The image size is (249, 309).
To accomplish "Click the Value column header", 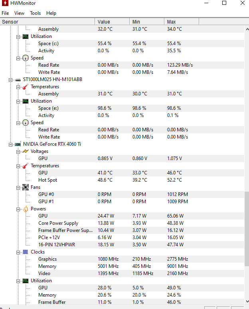I will [112, 22].
